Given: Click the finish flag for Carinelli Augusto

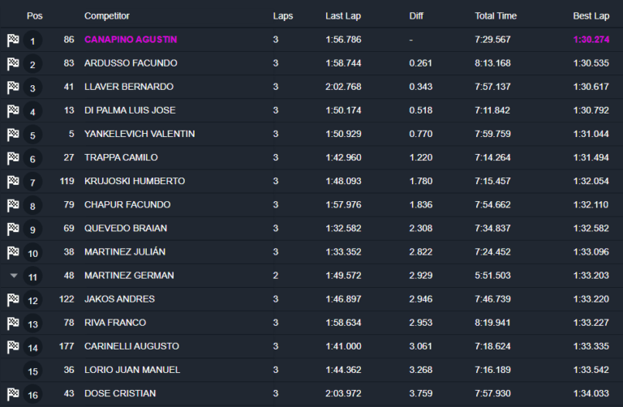Looking at the screenshot, I should (x=13, y=346).
